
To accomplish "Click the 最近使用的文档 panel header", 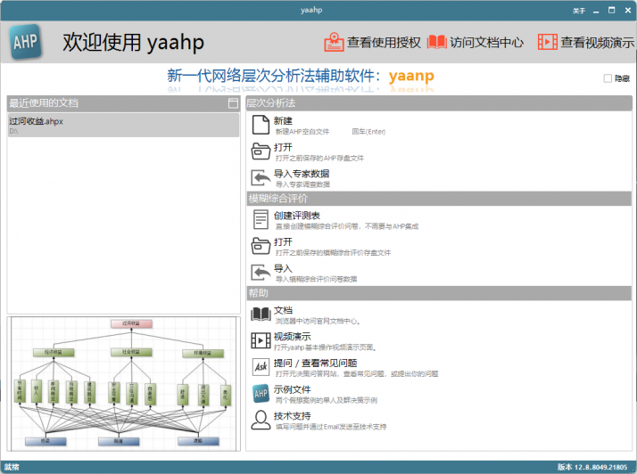I will point(123,103).
